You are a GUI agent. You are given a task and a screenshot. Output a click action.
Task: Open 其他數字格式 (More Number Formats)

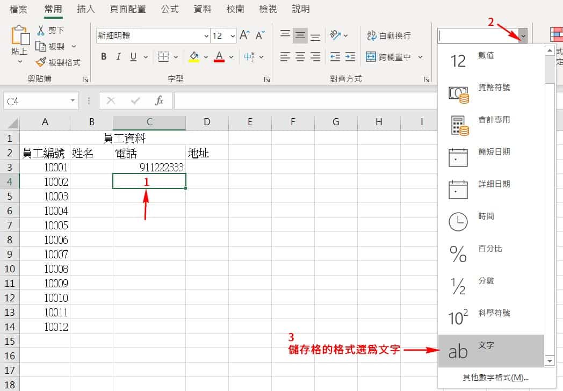coord(495,378)
